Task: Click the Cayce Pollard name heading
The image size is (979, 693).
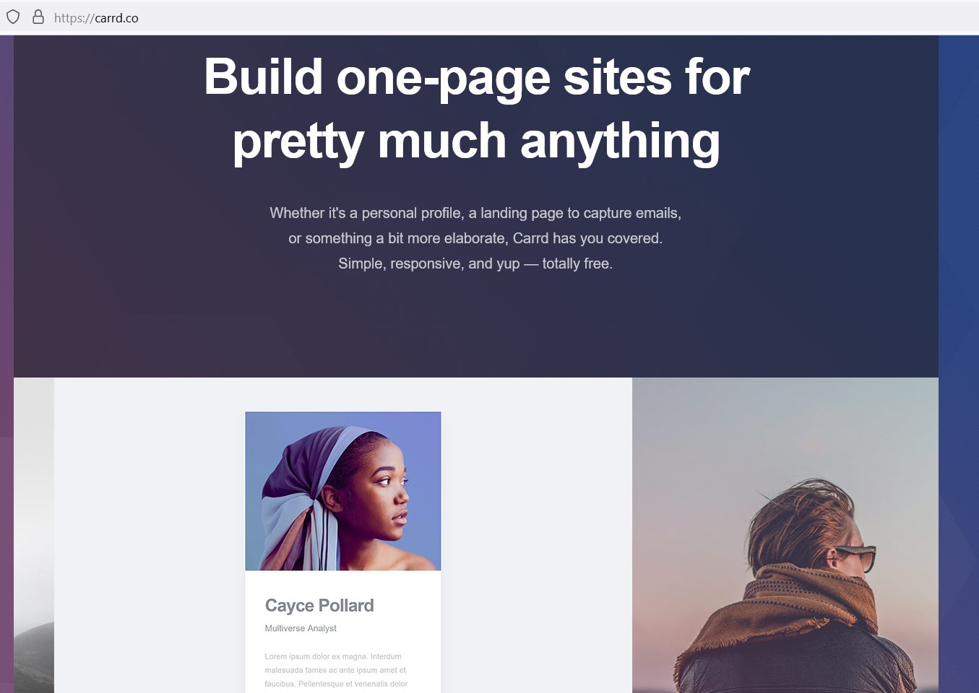Action: 319,605
